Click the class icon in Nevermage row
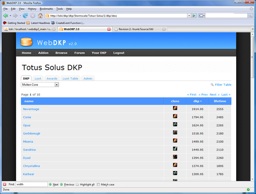Viewport: 256px width, 194px height. coord(175,108)
